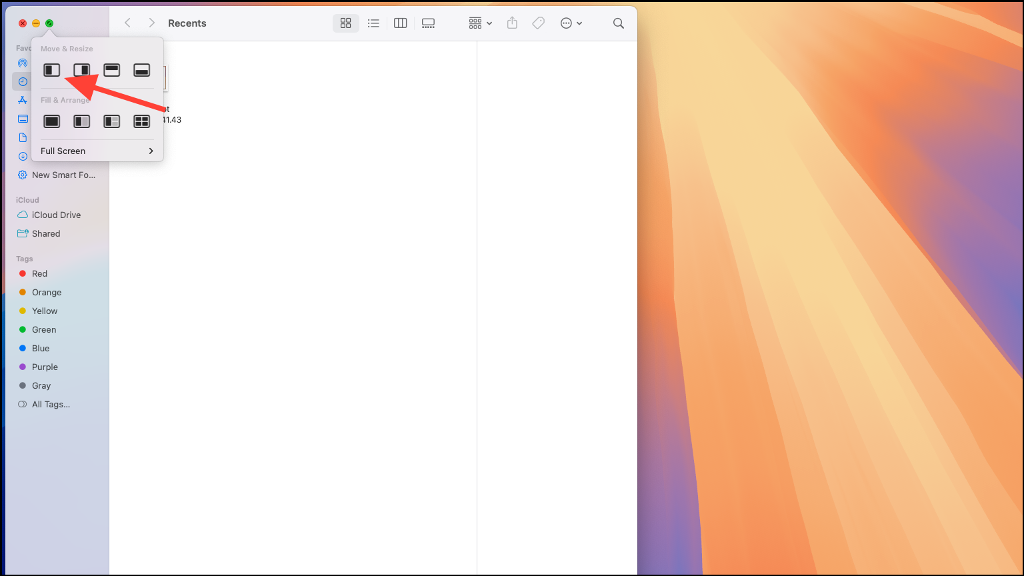
Task: Arrange windows left and right
Action: coord(82,121)
